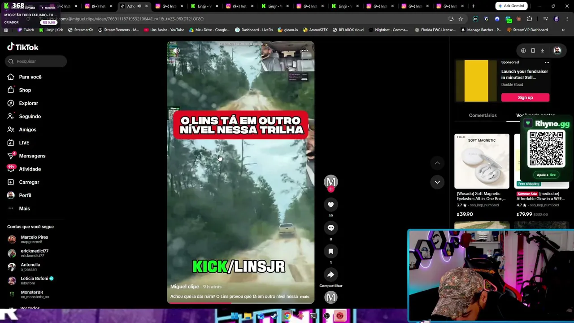The image size is (574, 323).
Task: Click the TikTok coins icon in the top pill
Action: tap(523, 51)
